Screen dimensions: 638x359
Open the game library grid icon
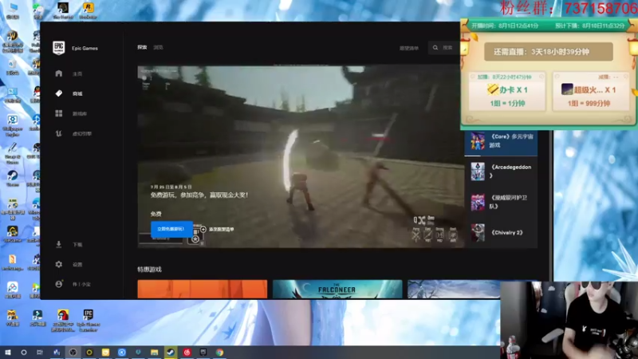click(x=58, y=113)
